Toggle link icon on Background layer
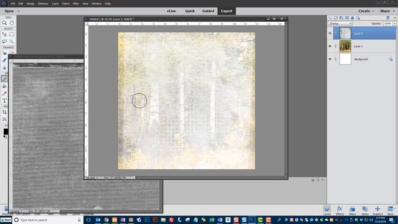This screenshot has width=398, height=224. pyautogui.click(x=336, y=59)
